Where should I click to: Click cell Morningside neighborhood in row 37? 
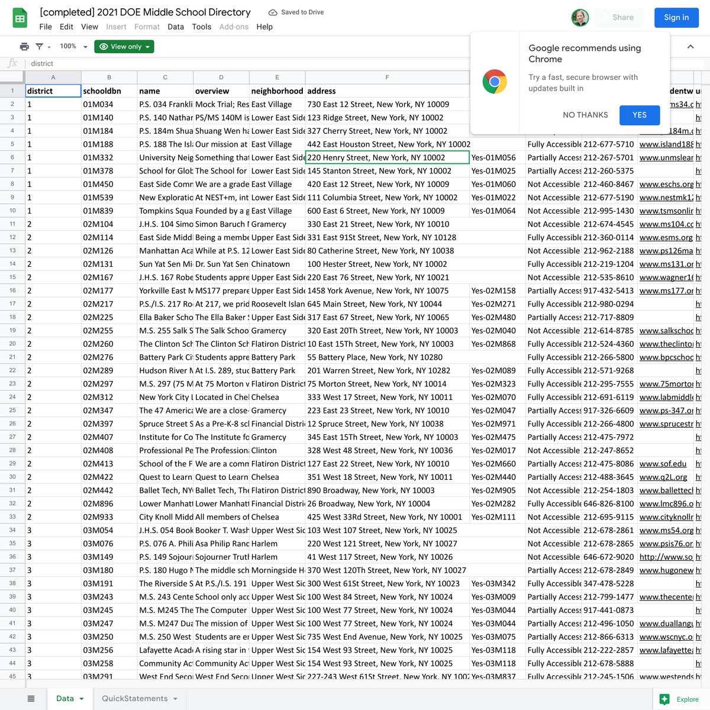[x=277, y=570]
